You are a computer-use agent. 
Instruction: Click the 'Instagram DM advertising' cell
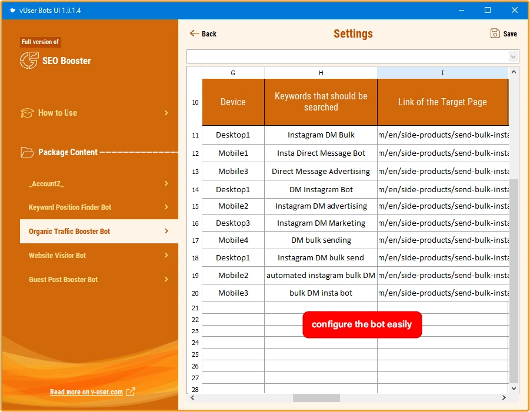[x=321, y=206]
